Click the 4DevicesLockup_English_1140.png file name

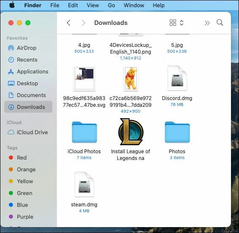click(130, 49)
